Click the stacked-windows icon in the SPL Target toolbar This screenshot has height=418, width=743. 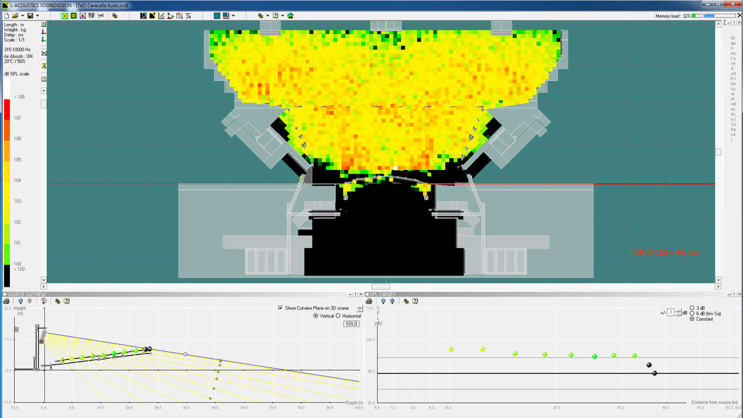pyautogui.click(x=406, y=301)
